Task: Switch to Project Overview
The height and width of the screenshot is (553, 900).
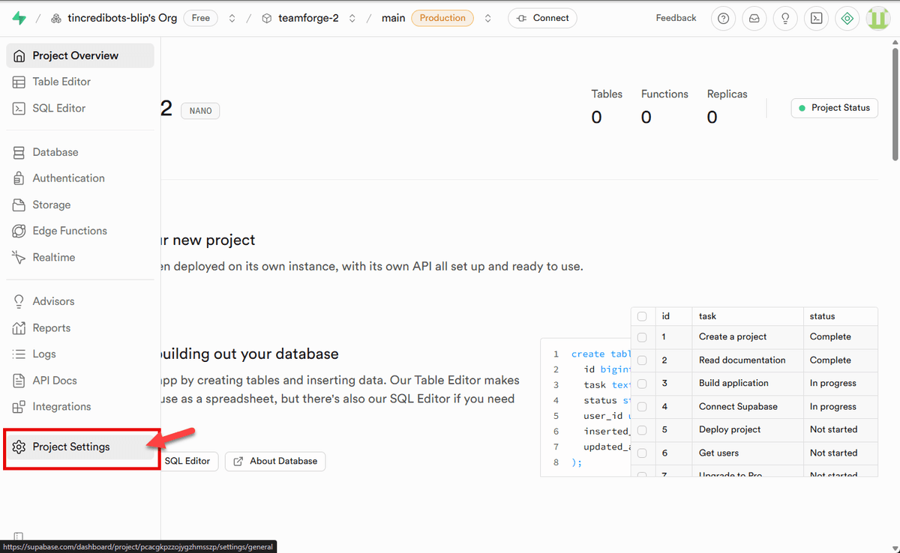Action: point(75,55)
